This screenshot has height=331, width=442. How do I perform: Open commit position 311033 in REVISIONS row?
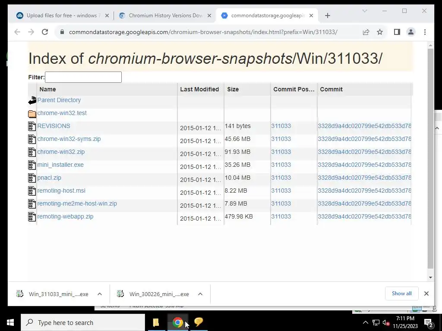click(281, 126)
